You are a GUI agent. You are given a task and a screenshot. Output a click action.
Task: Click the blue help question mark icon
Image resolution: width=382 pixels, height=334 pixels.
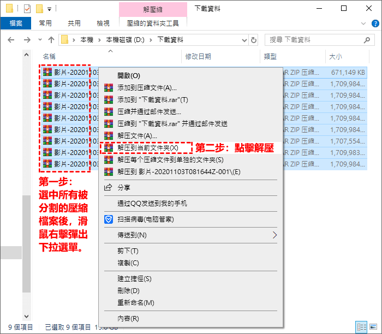coord(375,23)
